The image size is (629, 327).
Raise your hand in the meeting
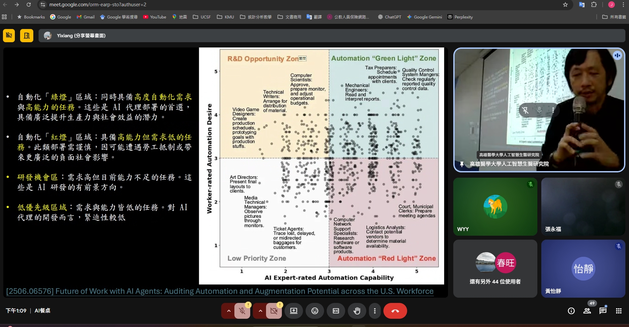click(x=357, y=311)
